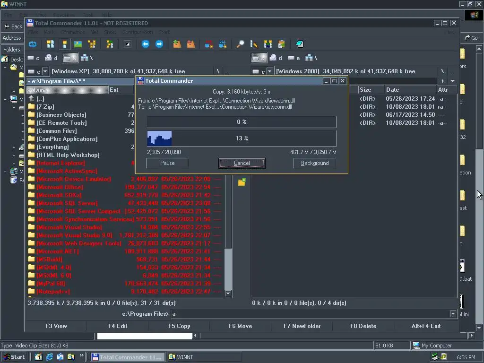Click the Start button on taskbar

tap(14, 357)
